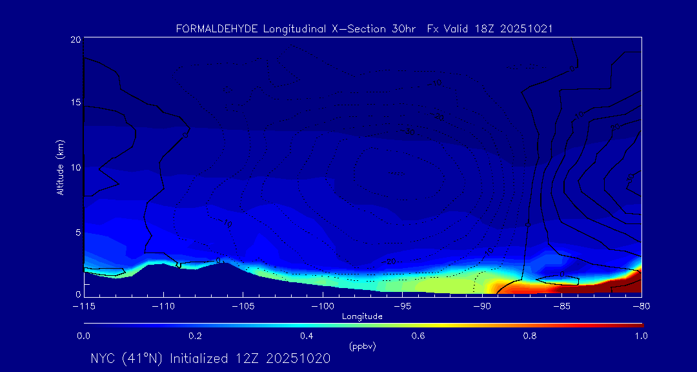Viewport: 697px width, 372px height.
Task: Click longitude tick label -115
Action: point(83,307)
